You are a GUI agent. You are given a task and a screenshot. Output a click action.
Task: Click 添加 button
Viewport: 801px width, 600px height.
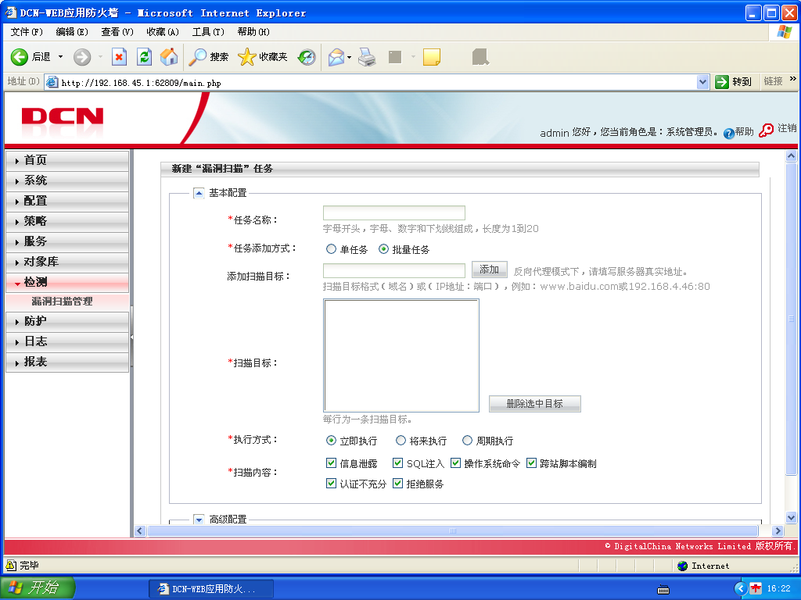coord(489,270)
